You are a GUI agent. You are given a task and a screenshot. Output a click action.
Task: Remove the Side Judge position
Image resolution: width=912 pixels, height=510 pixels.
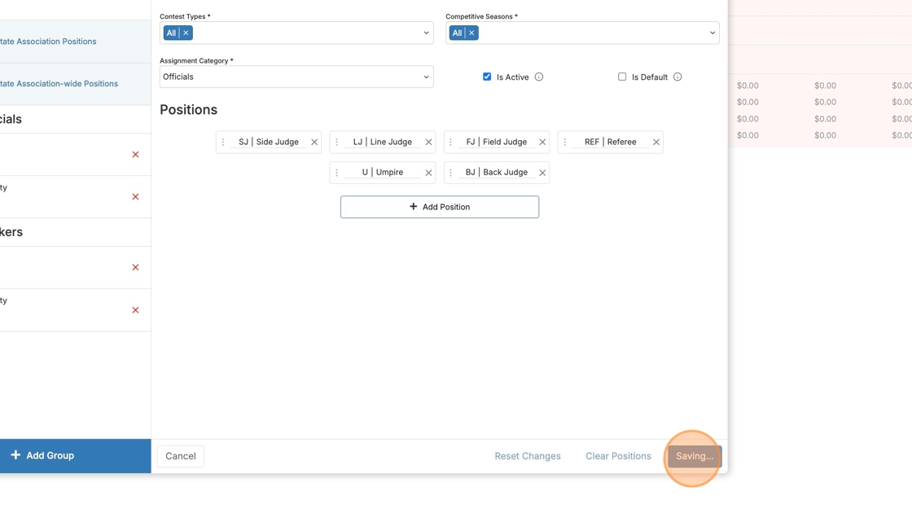[x=314, y=143]
